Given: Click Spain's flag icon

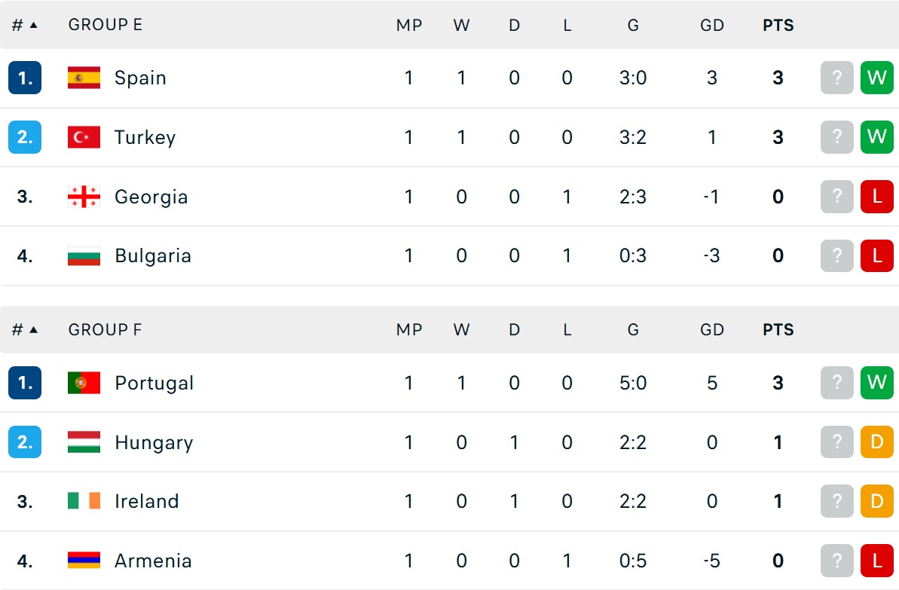Looking at the screenshot, I should click(84, 78).
